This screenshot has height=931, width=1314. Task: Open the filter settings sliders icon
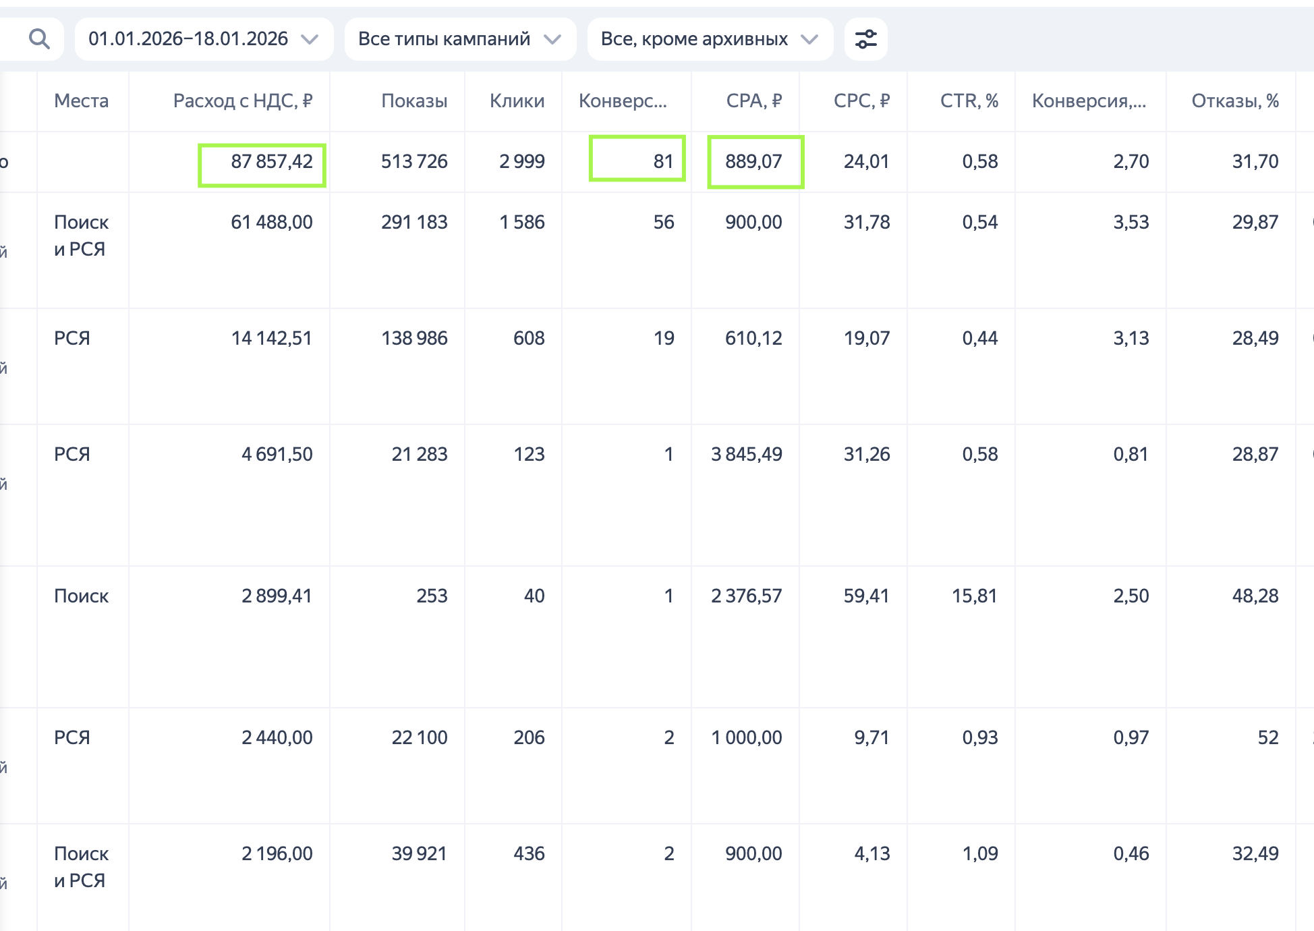click(x=865, y=39)
